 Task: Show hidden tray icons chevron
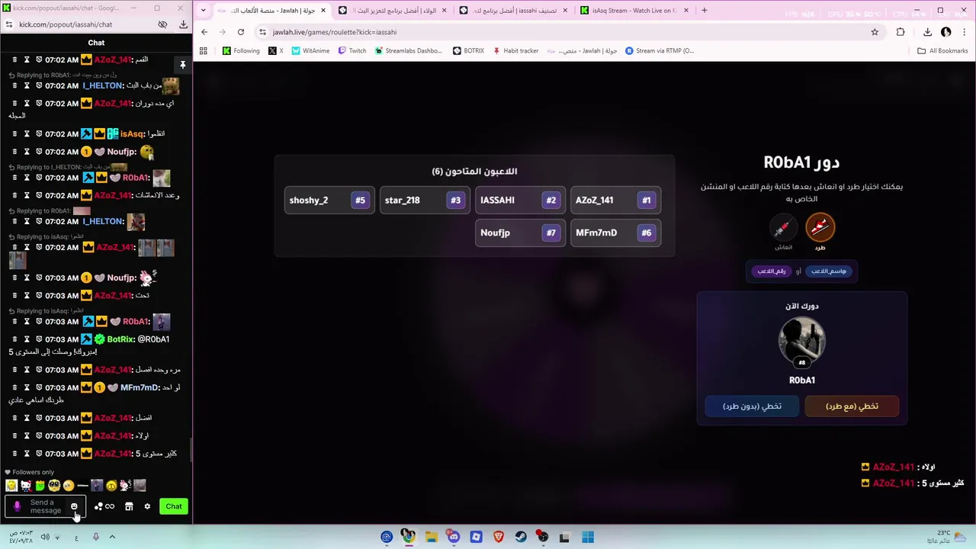[x=112, y=537]
